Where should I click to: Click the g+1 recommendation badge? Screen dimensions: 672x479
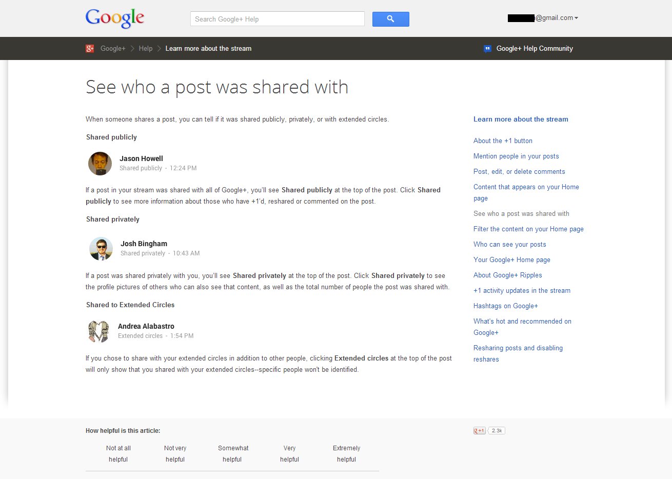click(479, 430)
